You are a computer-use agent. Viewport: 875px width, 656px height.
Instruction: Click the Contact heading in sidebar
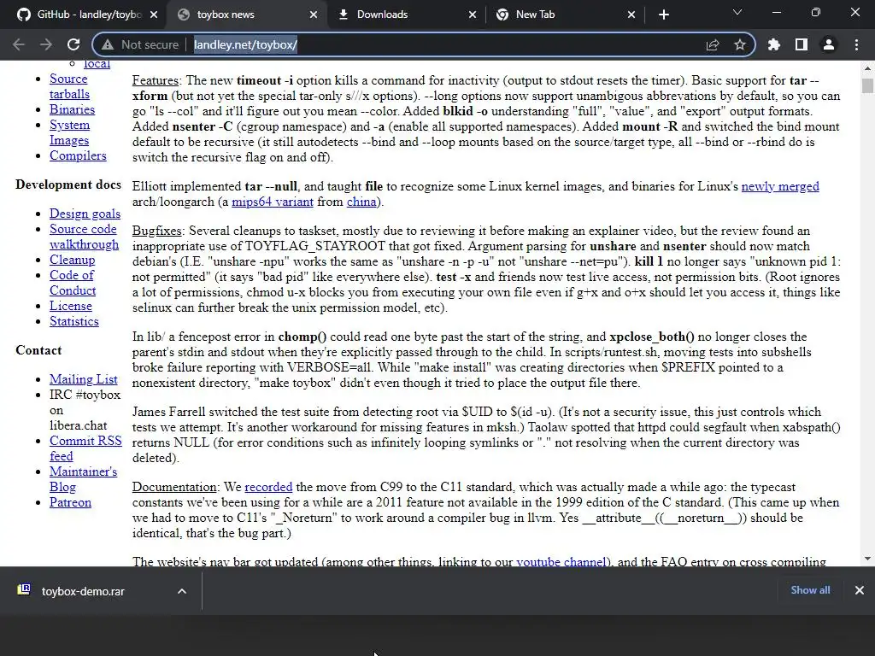(x=38, y=350)
